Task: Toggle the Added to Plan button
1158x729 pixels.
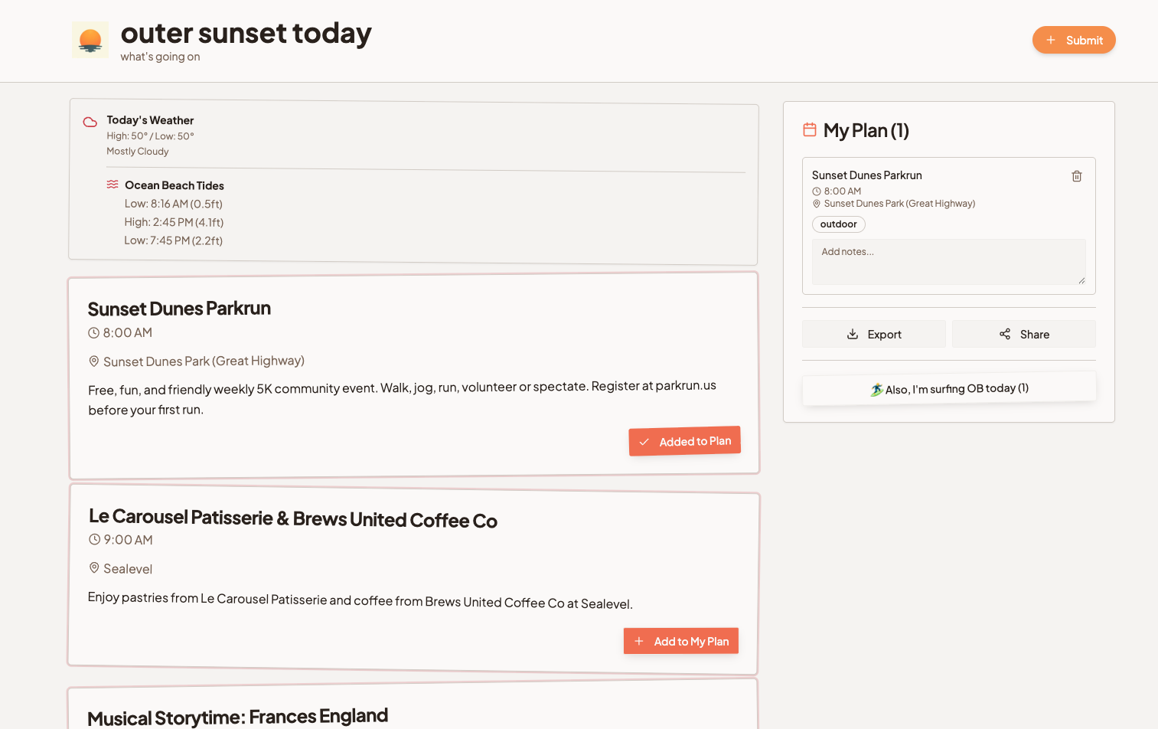Action: 685,441
